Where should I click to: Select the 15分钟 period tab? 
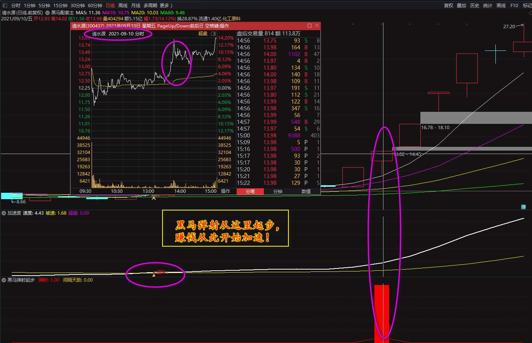[60, 6]
